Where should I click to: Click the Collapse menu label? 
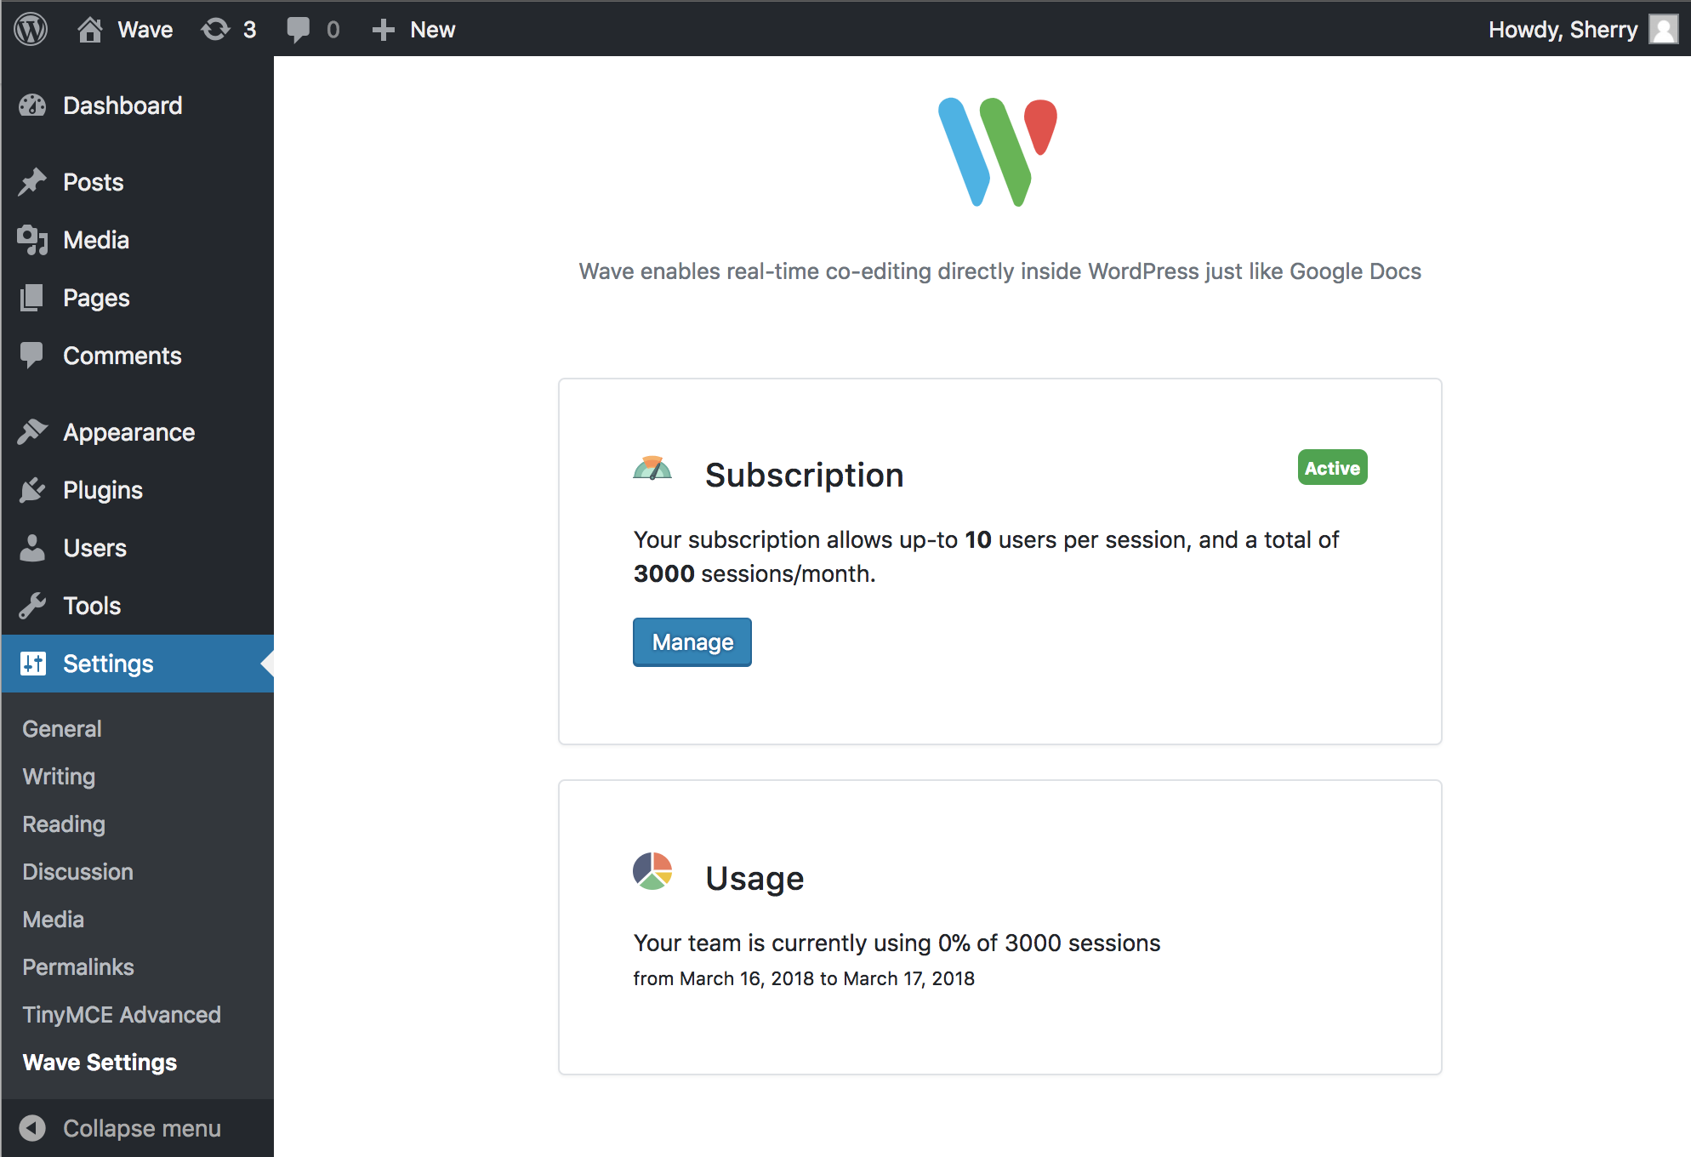click(x=142, y=1128)
